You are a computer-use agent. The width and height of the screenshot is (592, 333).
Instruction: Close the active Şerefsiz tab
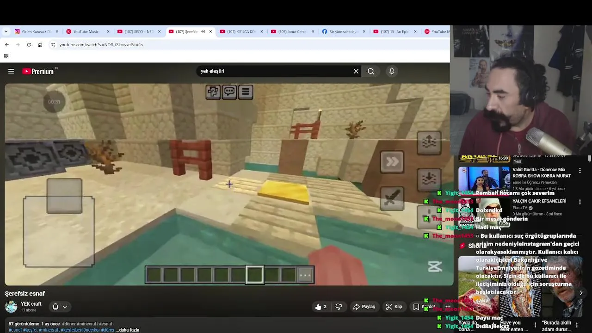tap(210, 31)
